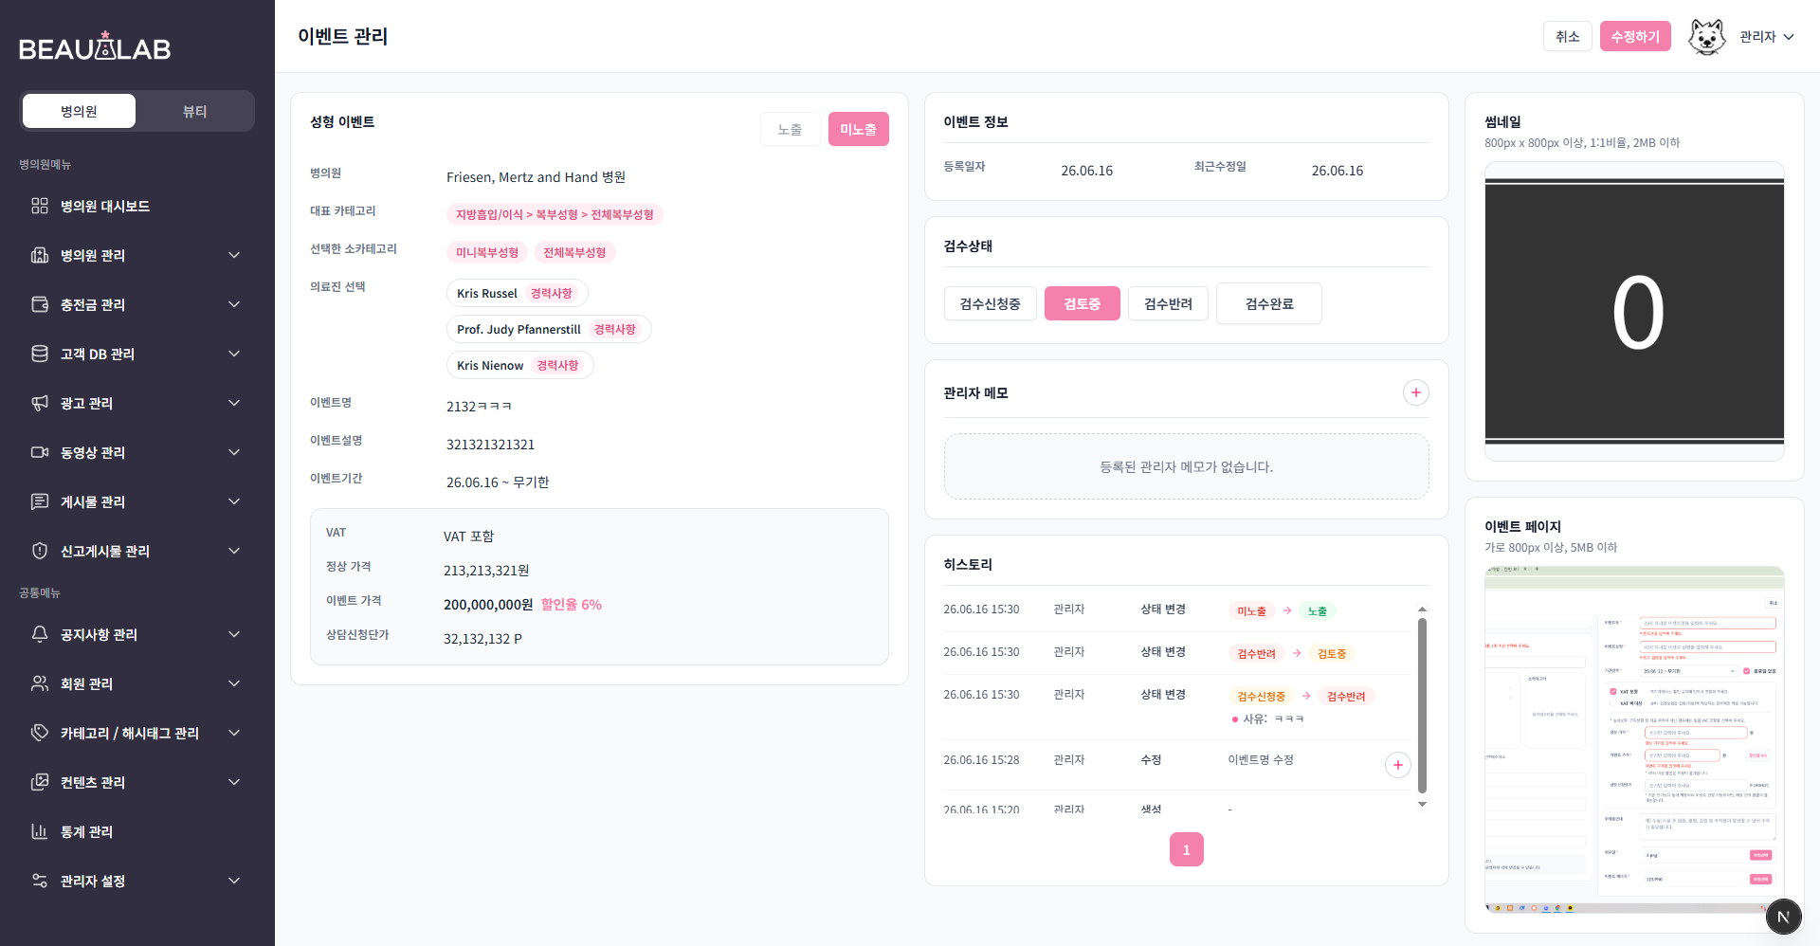Image resolution: width=1820 pixels, height=946 pixels.
Task: Open the 썸네일 thumbnail image
Action: [1634, 311]
